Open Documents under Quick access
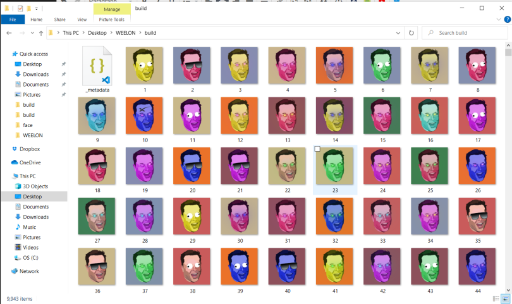This screenshot has width=512, height=304. (x=32, y=84)
